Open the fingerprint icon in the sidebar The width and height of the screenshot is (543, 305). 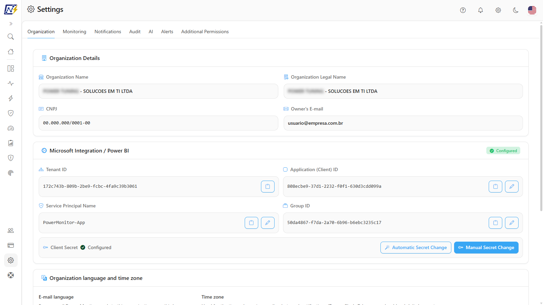coord(11,173)
